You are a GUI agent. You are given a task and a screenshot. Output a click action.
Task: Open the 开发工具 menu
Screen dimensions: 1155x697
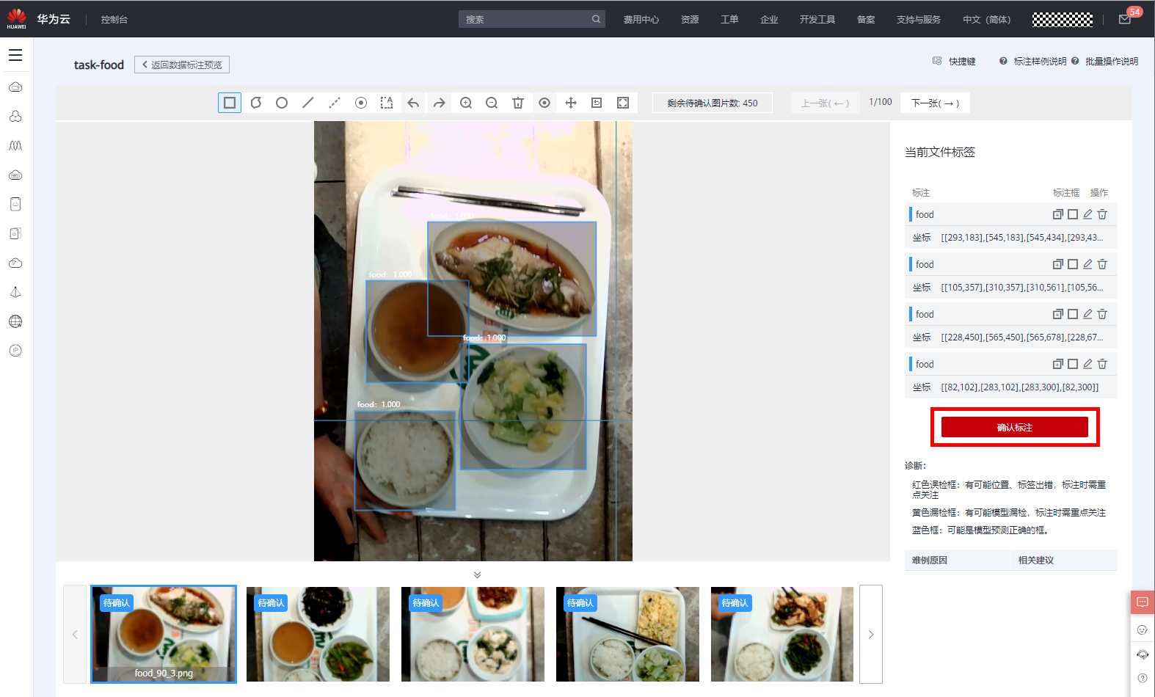(x=817, y=20)
